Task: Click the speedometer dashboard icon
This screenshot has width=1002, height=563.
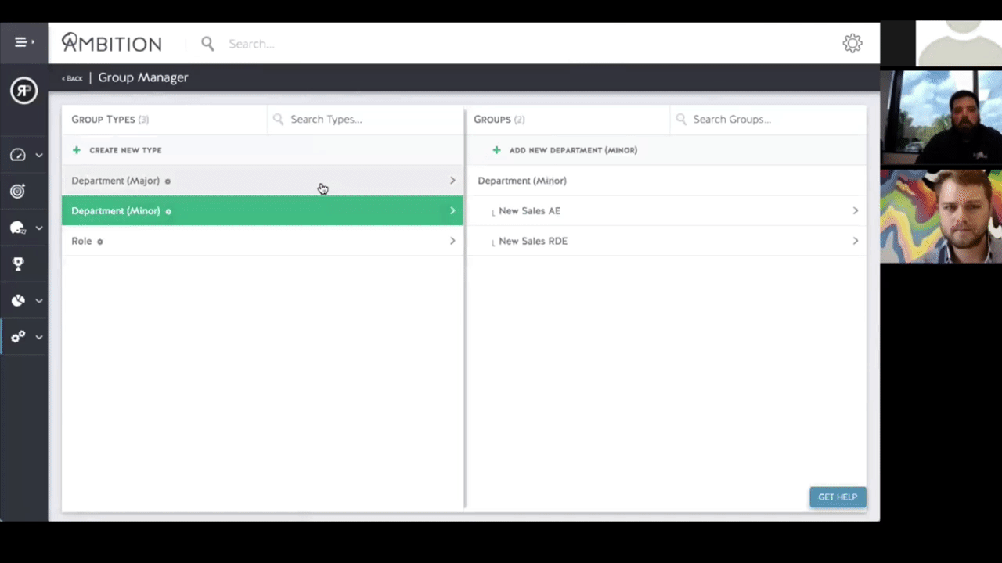Action: (18, 155)
